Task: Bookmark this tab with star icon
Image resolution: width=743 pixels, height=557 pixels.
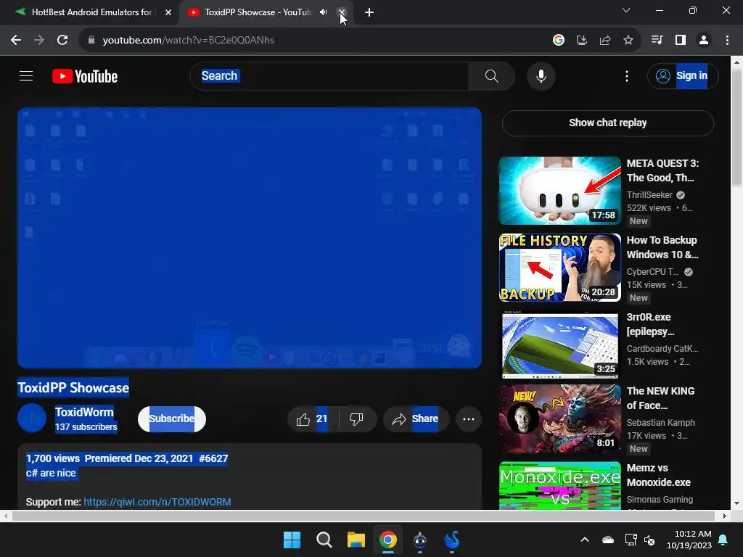Action: [628, 41]
